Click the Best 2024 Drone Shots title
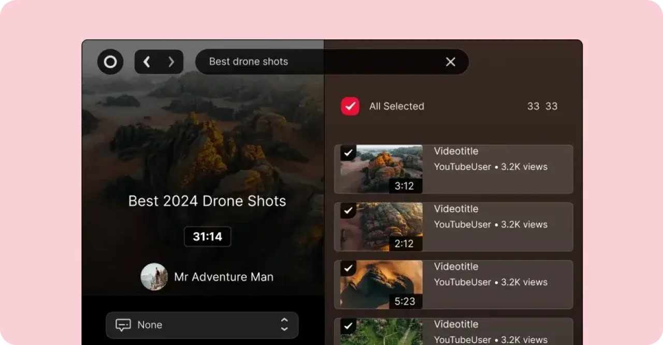This screenshot has height=345, width=663. [x=207, y=201]
